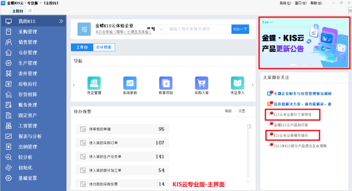
Task: Click 刷新 in 待办预警 panel
Action: pyautogui.click(x=228, y=111)
